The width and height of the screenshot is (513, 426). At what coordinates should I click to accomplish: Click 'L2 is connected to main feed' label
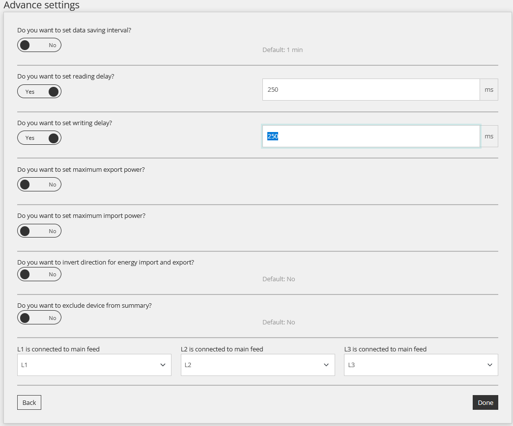pos(222,349)
